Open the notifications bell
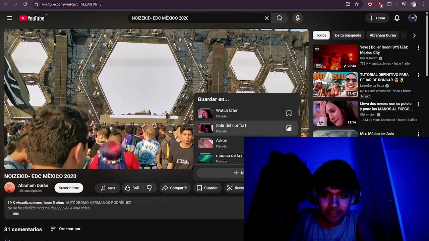Image resolution: width=429 pixels, height=241 pixels. (x=397, y=18)
